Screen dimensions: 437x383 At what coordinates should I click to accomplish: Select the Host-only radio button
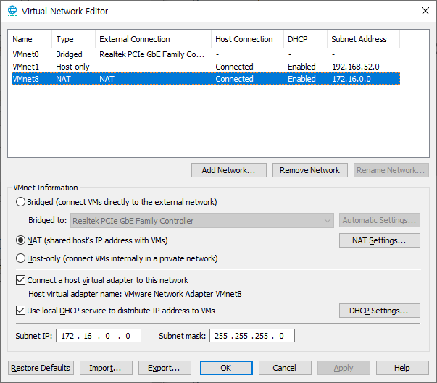(20, 258)
